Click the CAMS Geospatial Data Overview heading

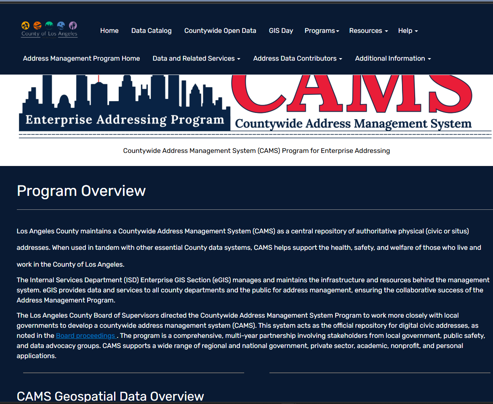110,396
